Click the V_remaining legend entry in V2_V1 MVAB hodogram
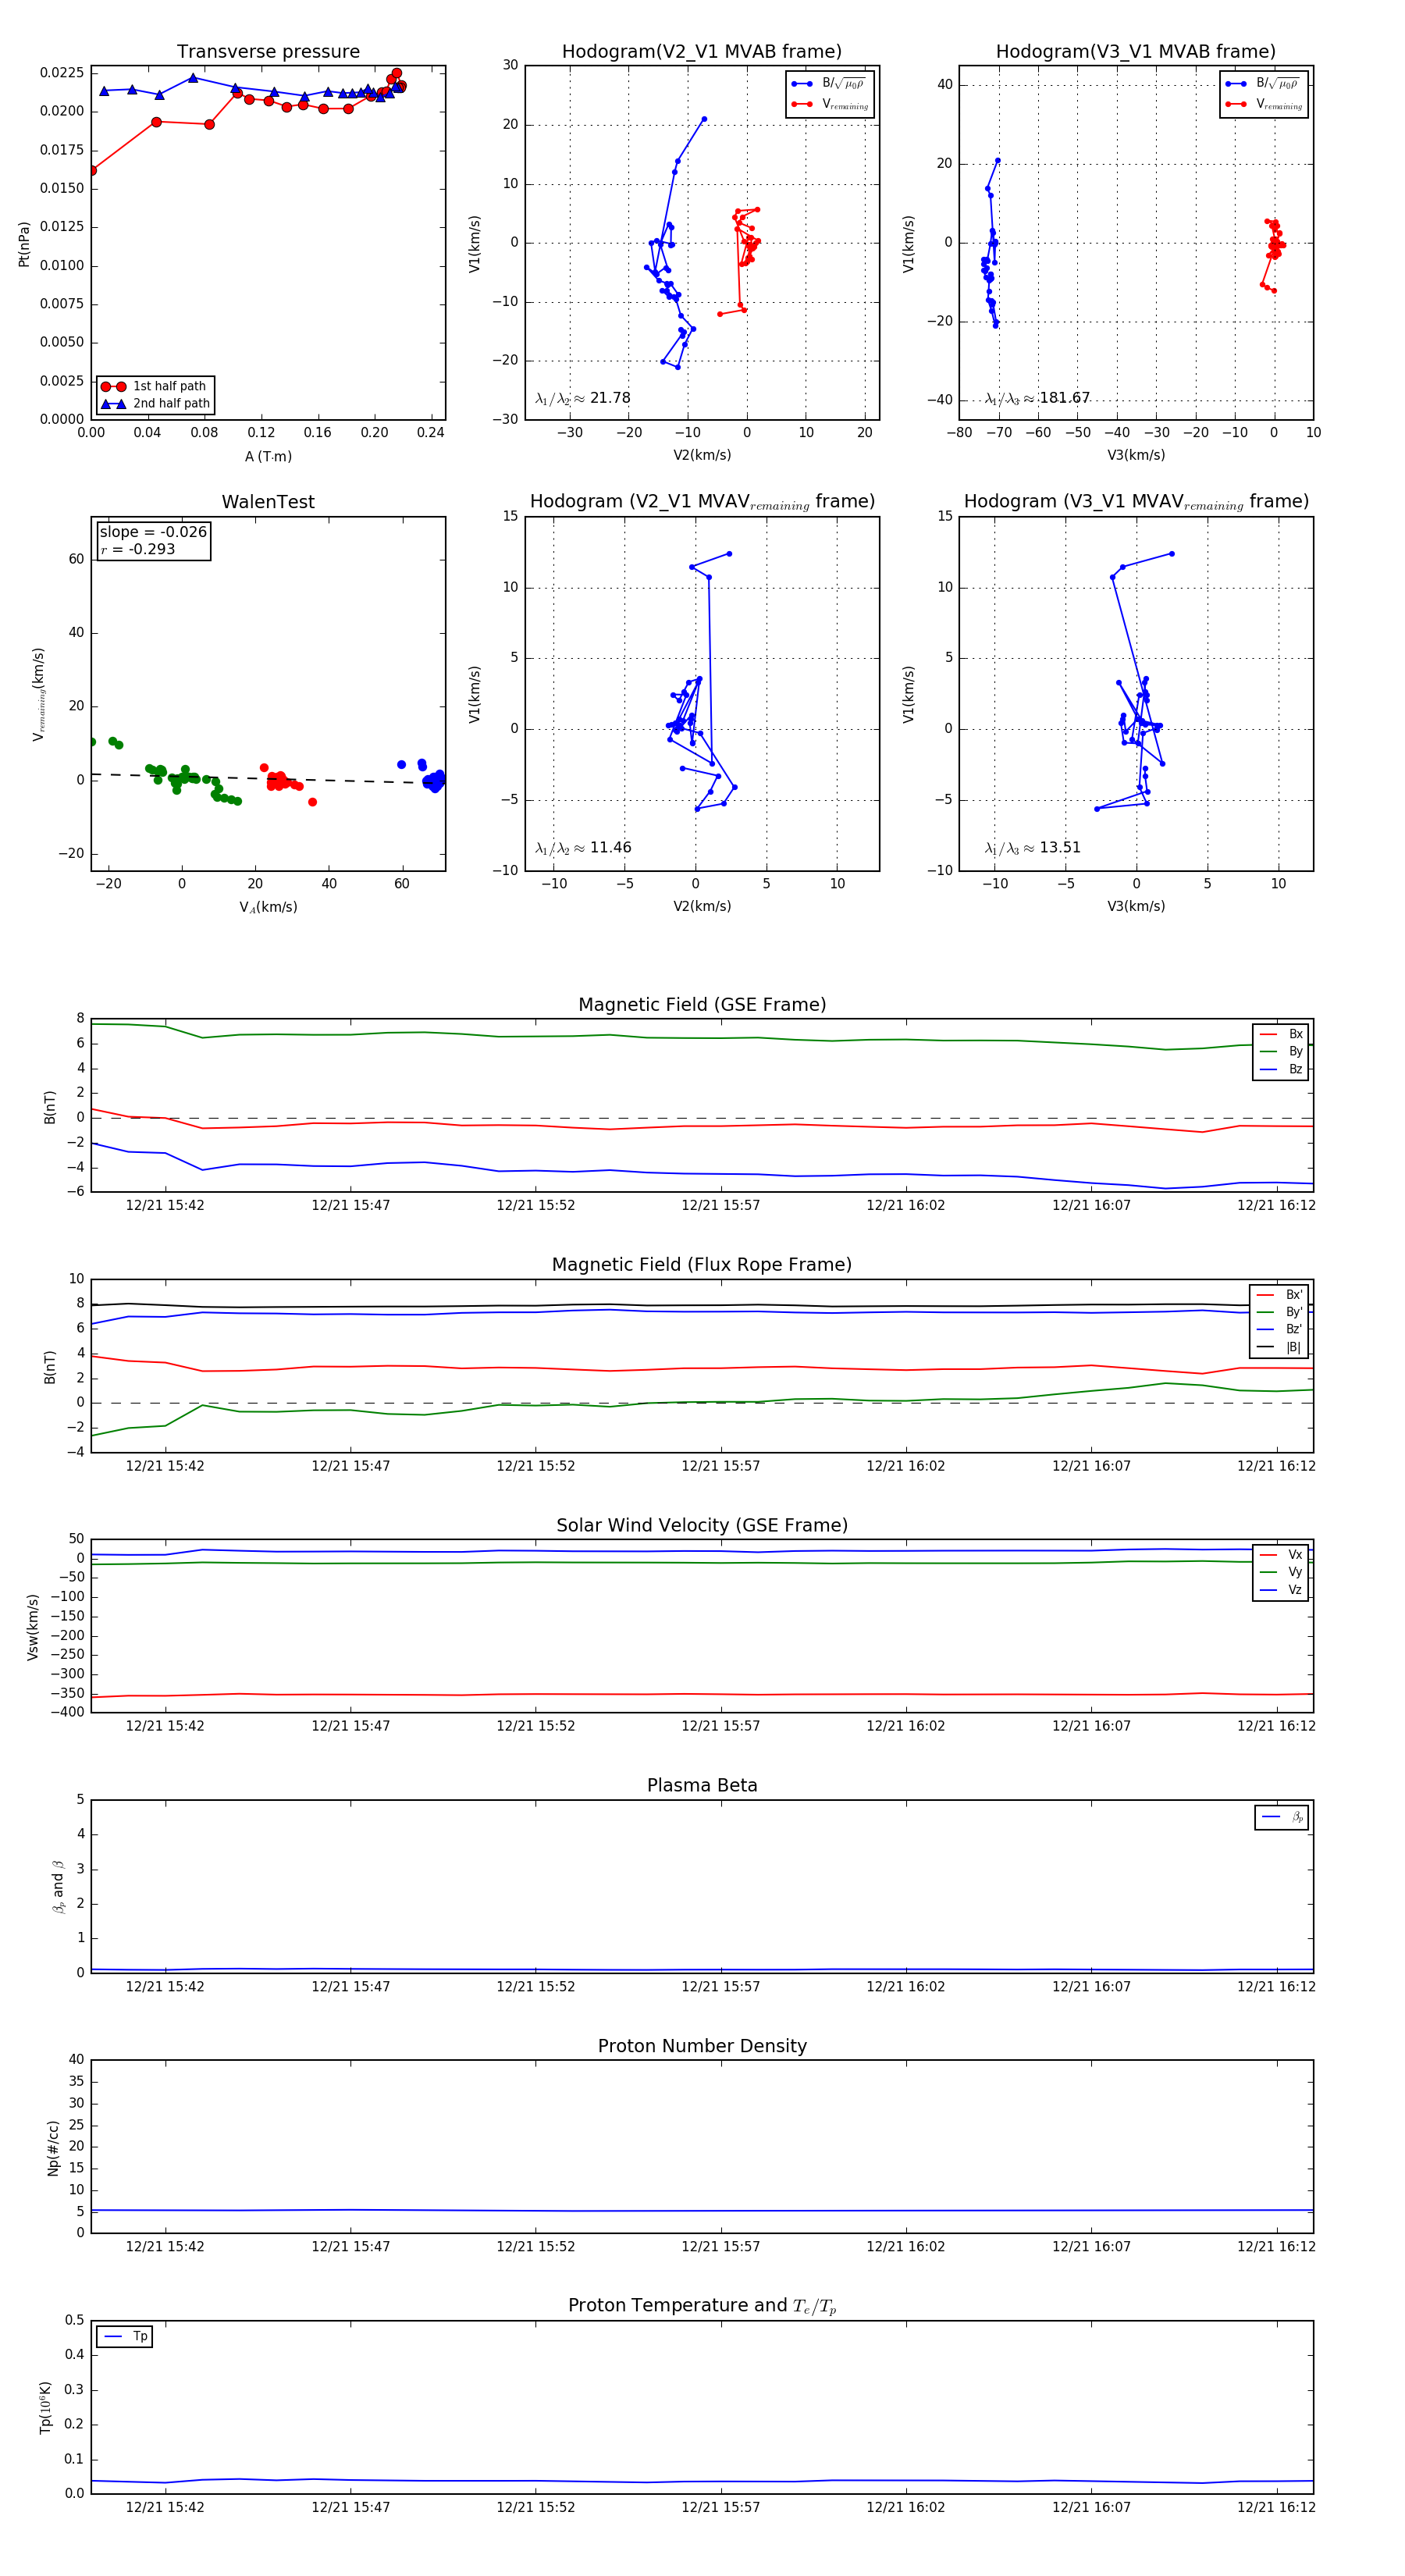This screenshot has height=2576, width=1405. (830, 104)
